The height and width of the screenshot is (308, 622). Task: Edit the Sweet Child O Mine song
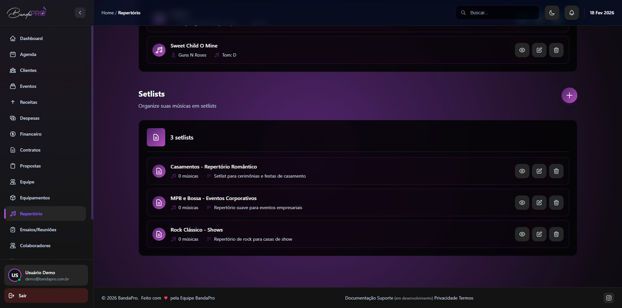pyautogui.click(x=539, y=50)
